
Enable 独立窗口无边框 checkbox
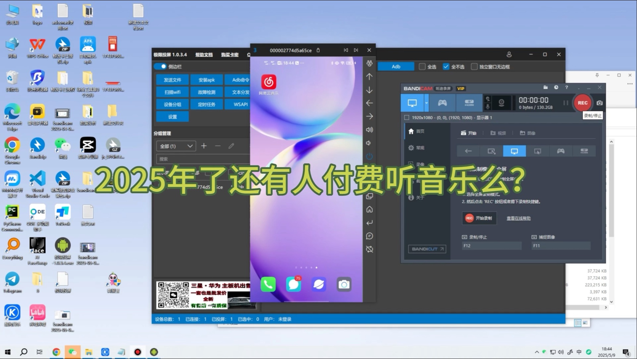pos(474,67)
